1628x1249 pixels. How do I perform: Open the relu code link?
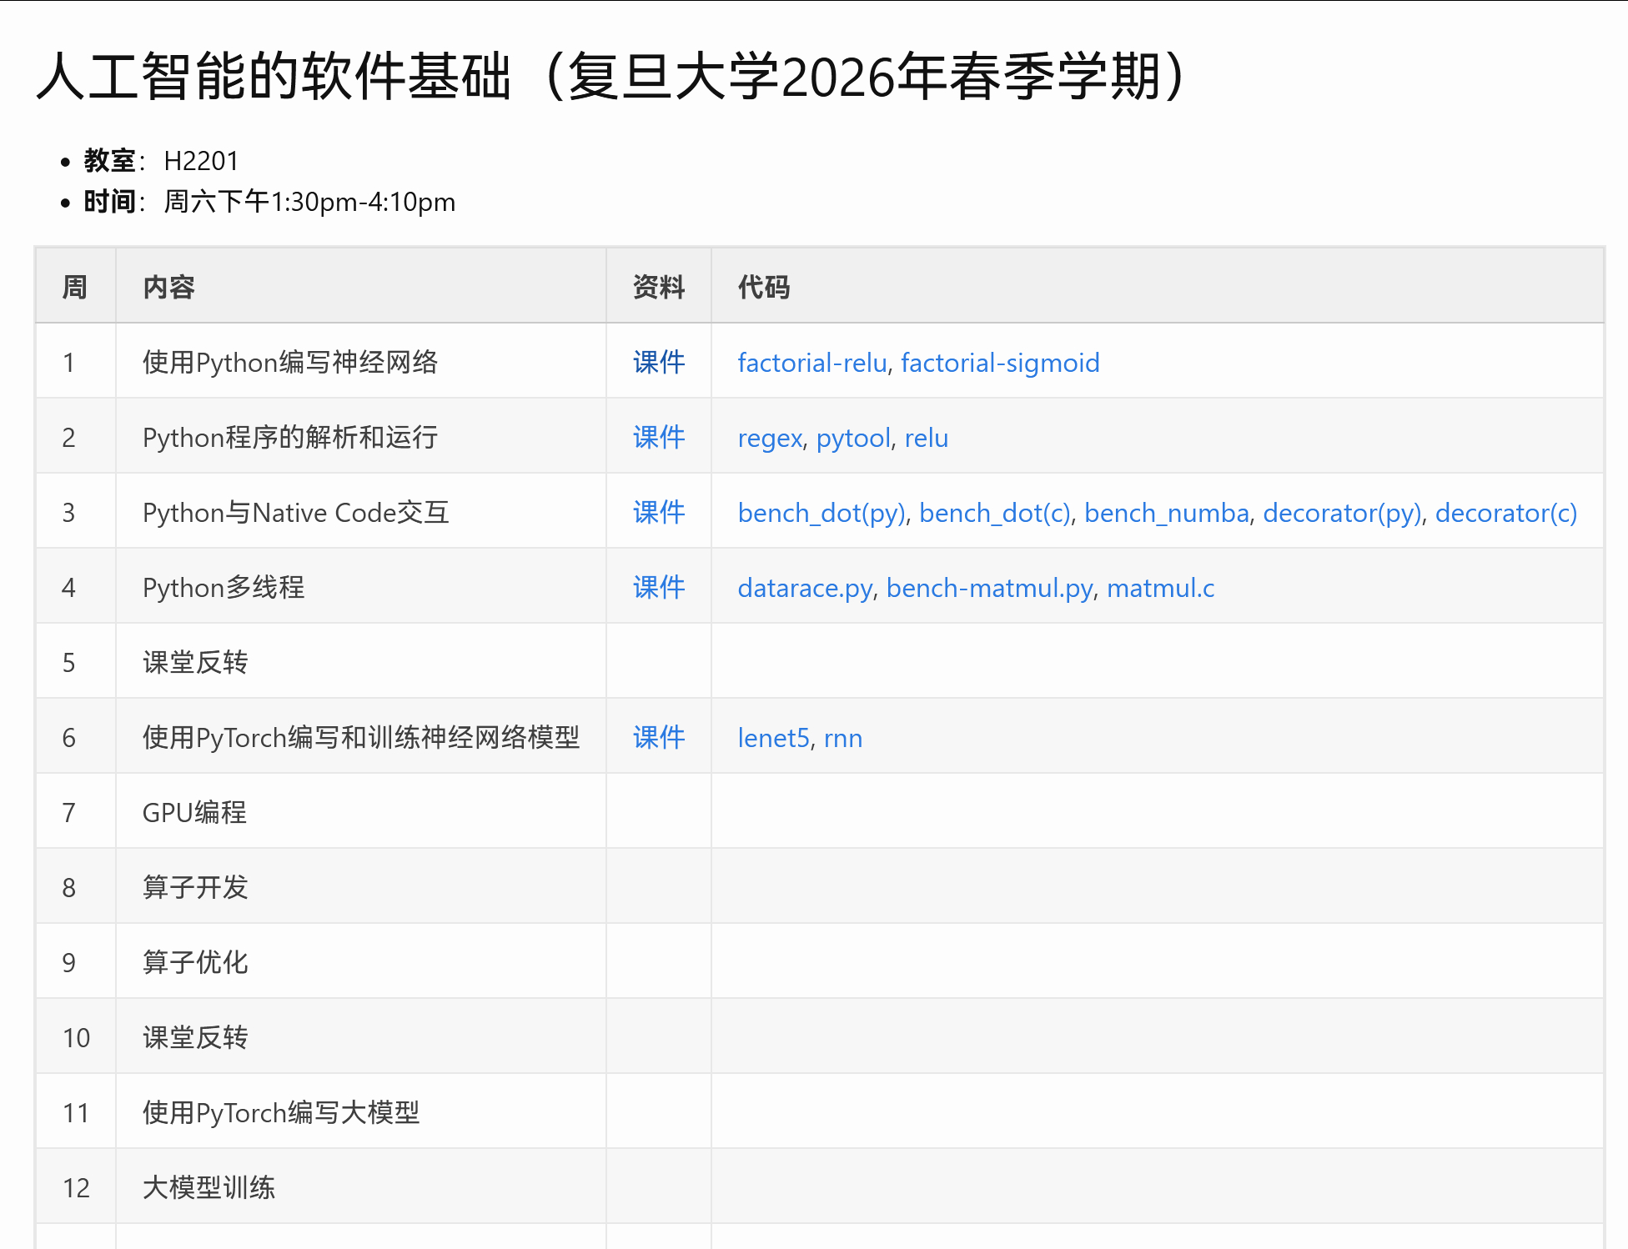[926, 437]
